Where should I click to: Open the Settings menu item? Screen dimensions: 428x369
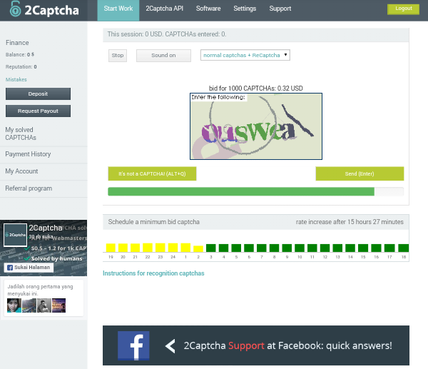(x=245, y=9)
